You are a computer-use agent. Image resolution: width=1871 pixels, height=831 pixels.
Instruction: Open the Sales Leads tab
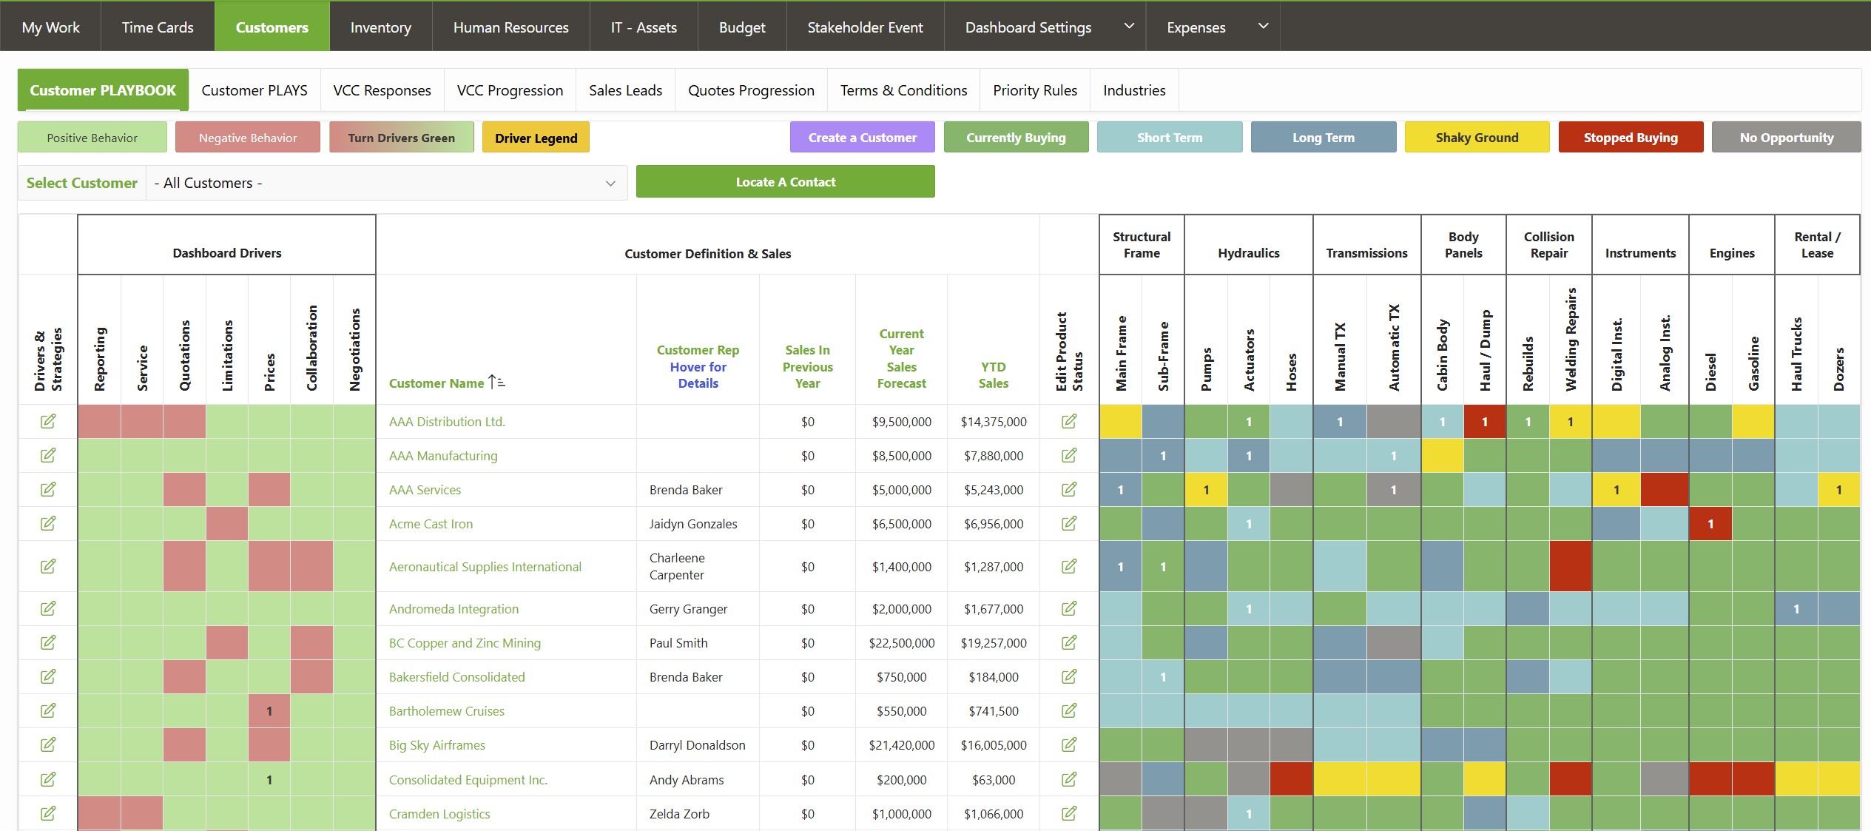pyautogui.click(x=626, y=90)
